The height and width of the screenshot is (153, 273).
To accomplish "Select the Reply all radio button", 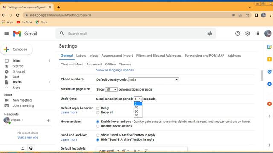I will click(98, 113).
